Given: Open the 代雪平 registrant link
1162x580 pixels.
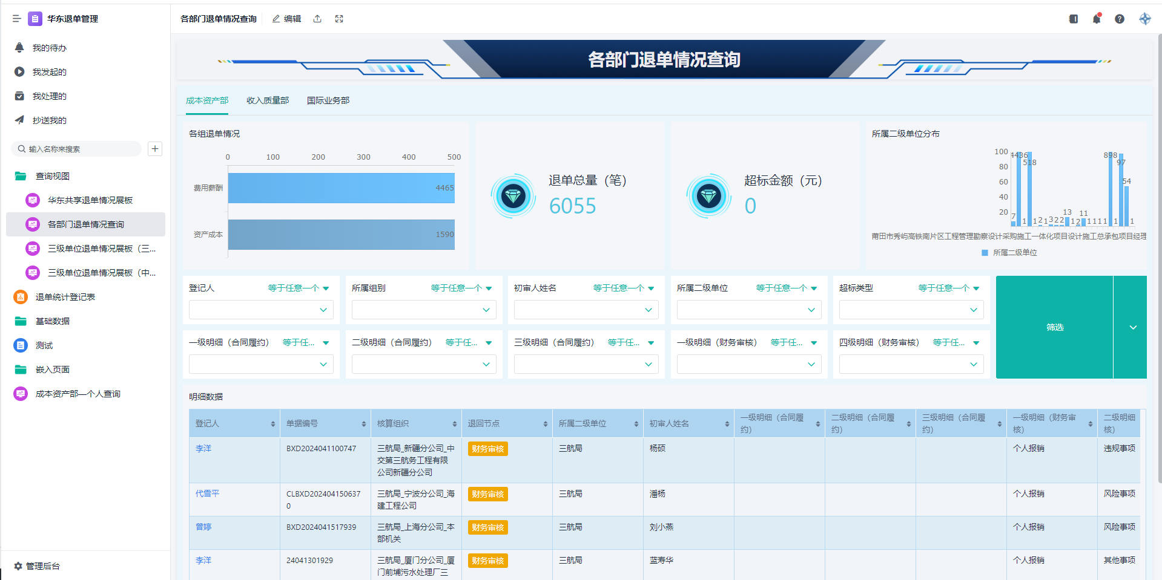Looking at the screenshot, I should pos(207,494).
